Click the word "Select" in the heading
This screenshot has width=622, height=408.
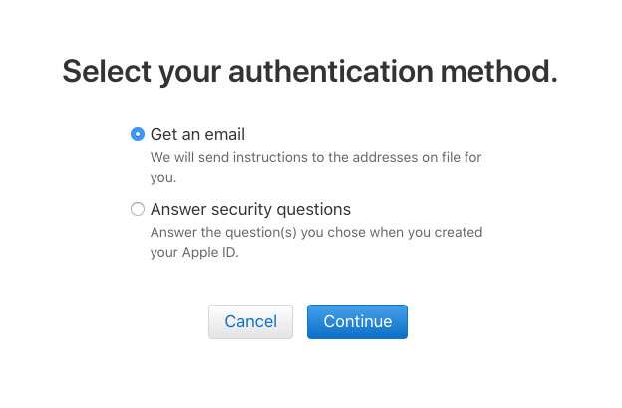(106, 71)
